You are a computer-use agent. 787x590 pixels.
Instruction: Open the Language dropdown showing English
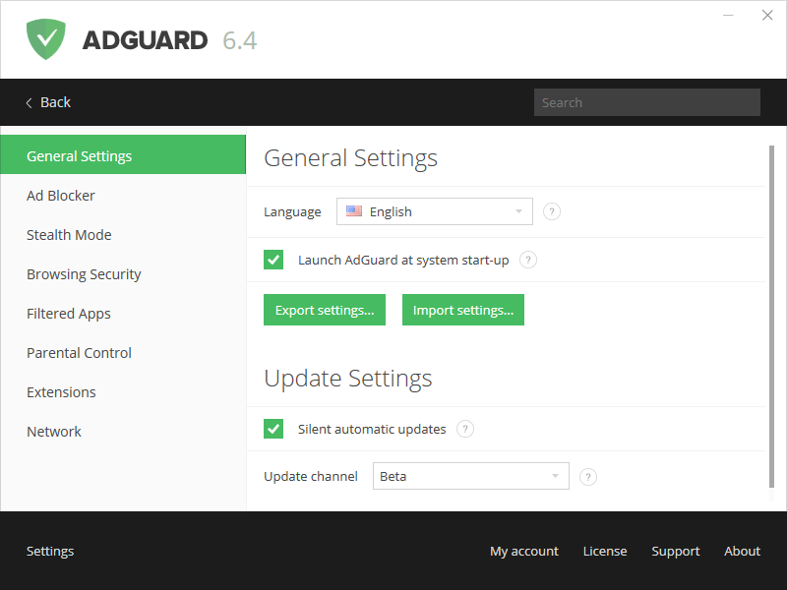point(435,211)
